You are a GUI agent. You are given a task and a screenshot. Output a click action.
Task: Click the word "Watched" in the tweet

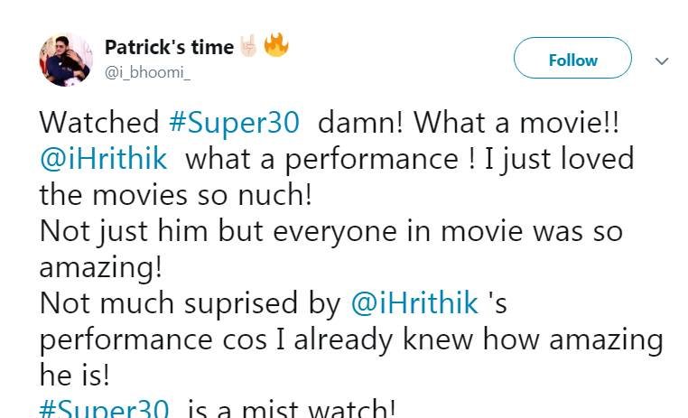(100, 122)
